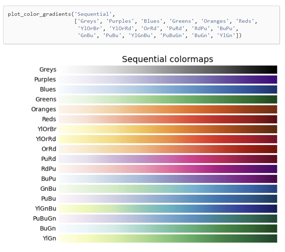Image resolution: width=285 pixels, height=252 pixels.
Task: Click the 'PuBuGn' string in the code
Action: click(x=172, y=36)
